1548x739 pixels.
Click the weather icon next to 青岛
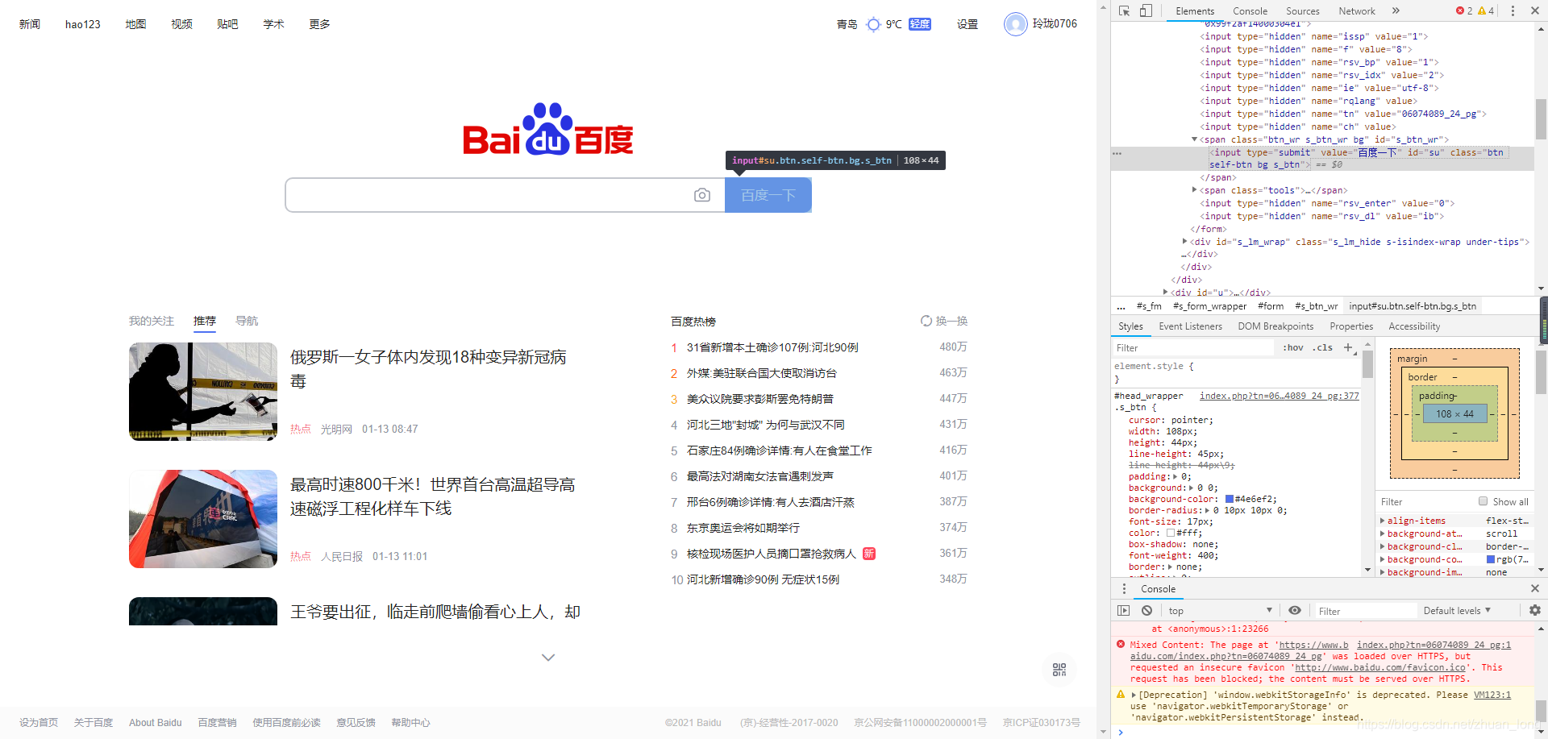coord(873,24)
